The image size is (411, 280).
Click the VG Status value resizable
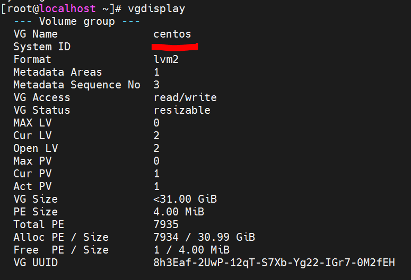(x=182, y=111)
